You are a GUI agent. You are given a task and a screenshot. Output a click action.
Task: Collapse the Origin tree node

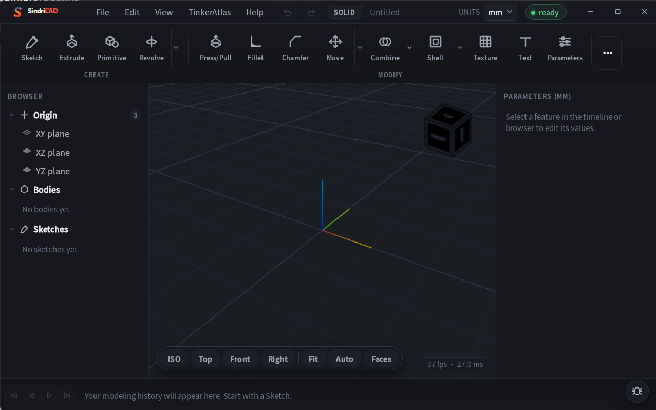(x=12, y=115)
